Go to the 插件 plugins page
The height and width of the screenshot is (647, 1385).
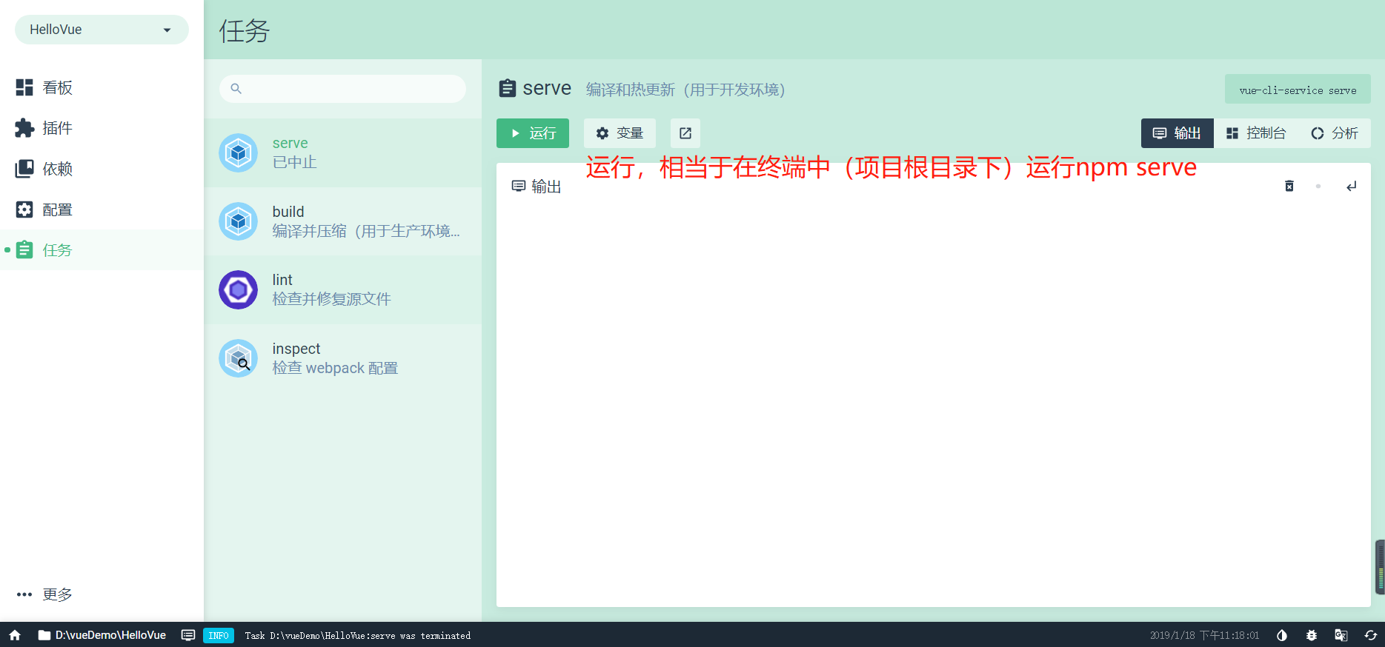(x=102, y=128)
